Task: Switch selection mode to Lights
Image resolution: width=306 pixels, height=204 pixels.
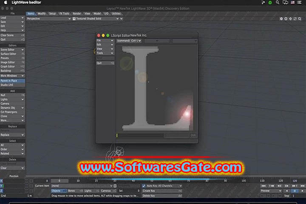Action: pyautogui.click(x=92, y=191)
